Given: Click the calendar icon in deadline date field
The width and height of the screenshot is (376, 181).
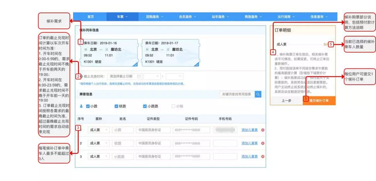Looking at the screenshot, I should [x=139, y=76].
